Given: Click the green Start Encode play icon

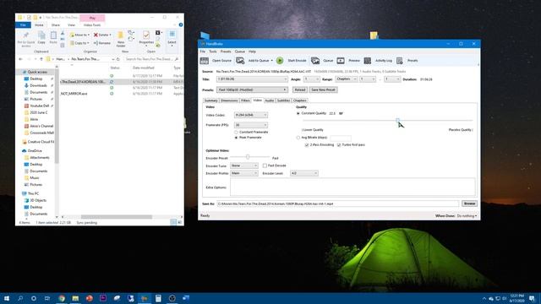Looking at the screenshot, I should click(x=280, y=61).
